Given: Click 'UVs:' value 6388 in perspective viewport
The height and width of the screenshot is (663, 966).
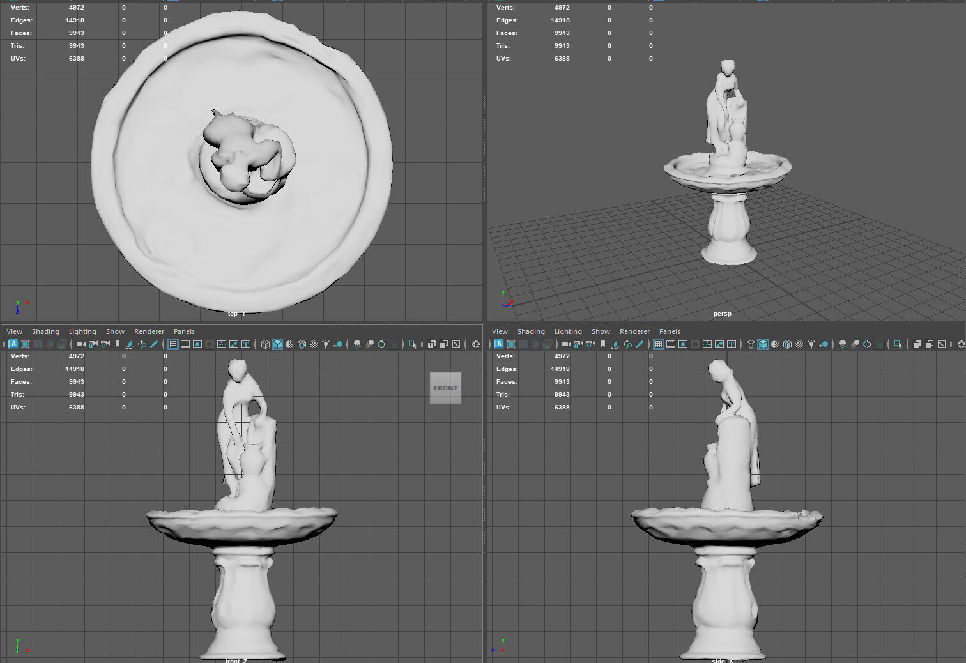Looking at the screenshot, I should (x=562, y=59).
